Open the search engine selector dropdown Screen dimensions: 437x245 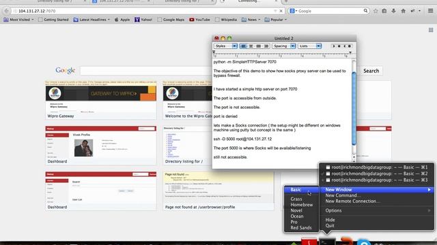click(293, 11)
